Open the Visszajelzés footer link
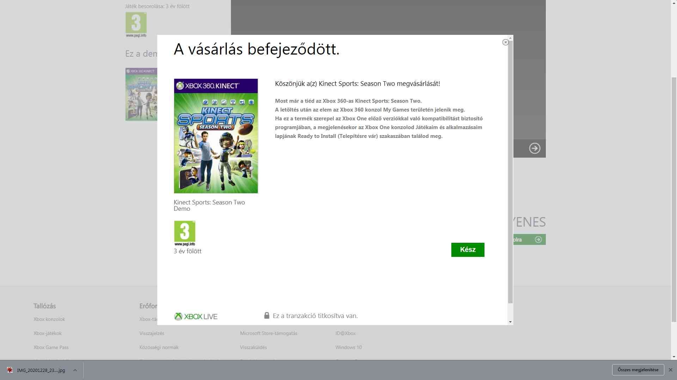The height and width of the screenshot is (380, 677). point(152,333)
